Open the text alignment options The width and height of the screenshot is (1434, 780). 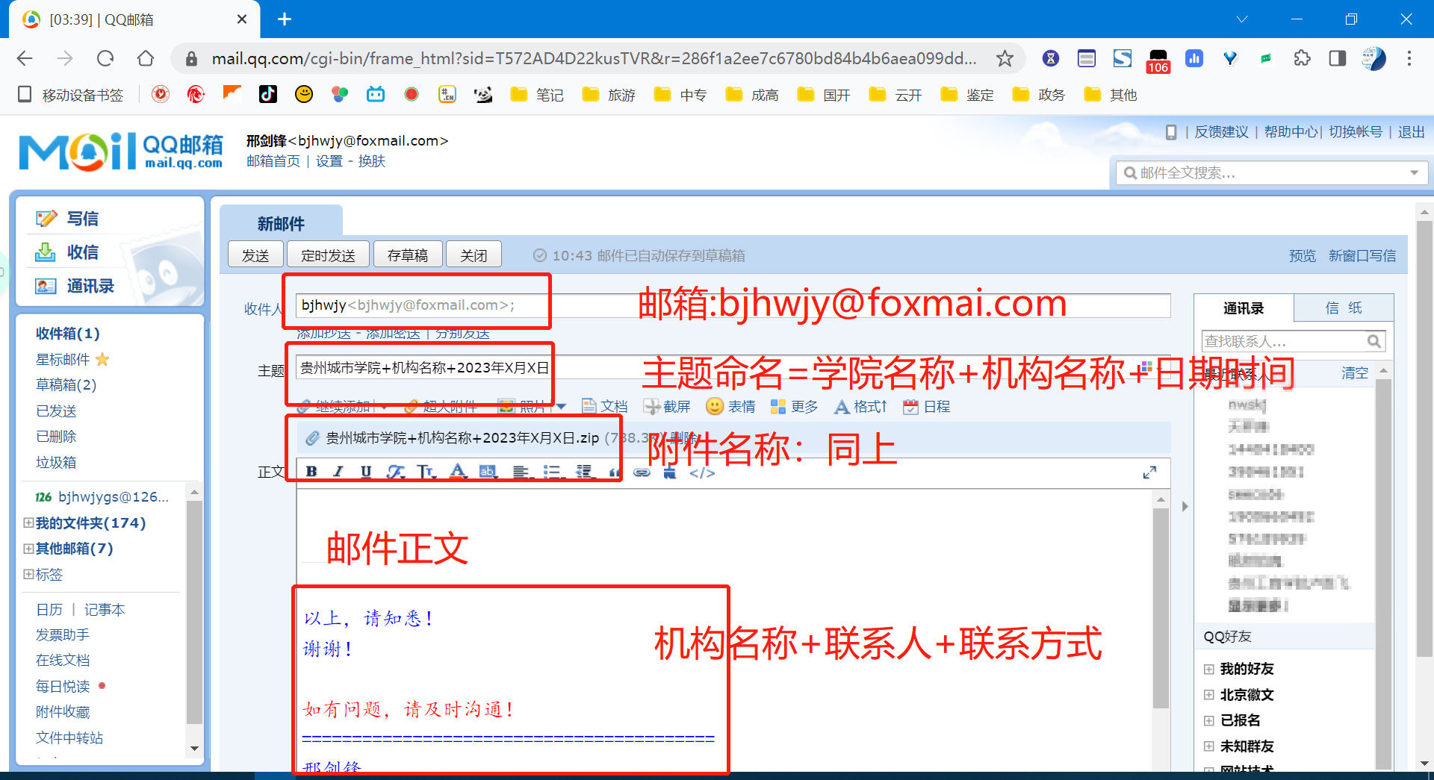click(522, 472)
